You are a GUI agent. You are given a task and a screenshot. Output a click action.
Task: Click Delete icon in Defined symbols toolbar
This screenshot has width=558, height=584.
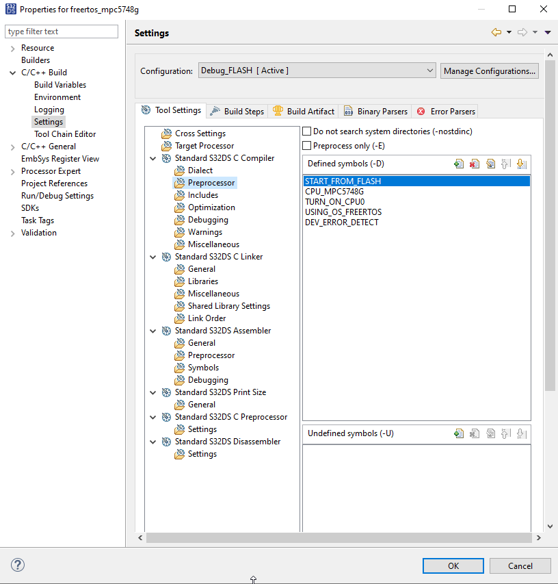click(x=475, y=164)
